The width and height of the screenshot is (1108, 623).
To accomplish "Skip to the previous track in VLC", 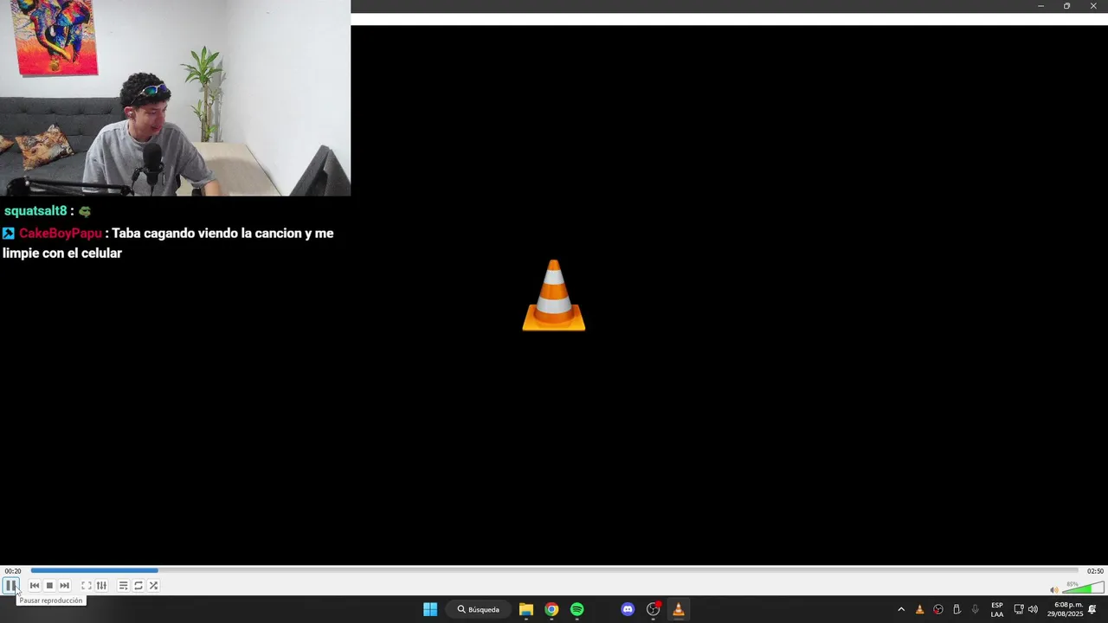I will click(x=35, y=586).
